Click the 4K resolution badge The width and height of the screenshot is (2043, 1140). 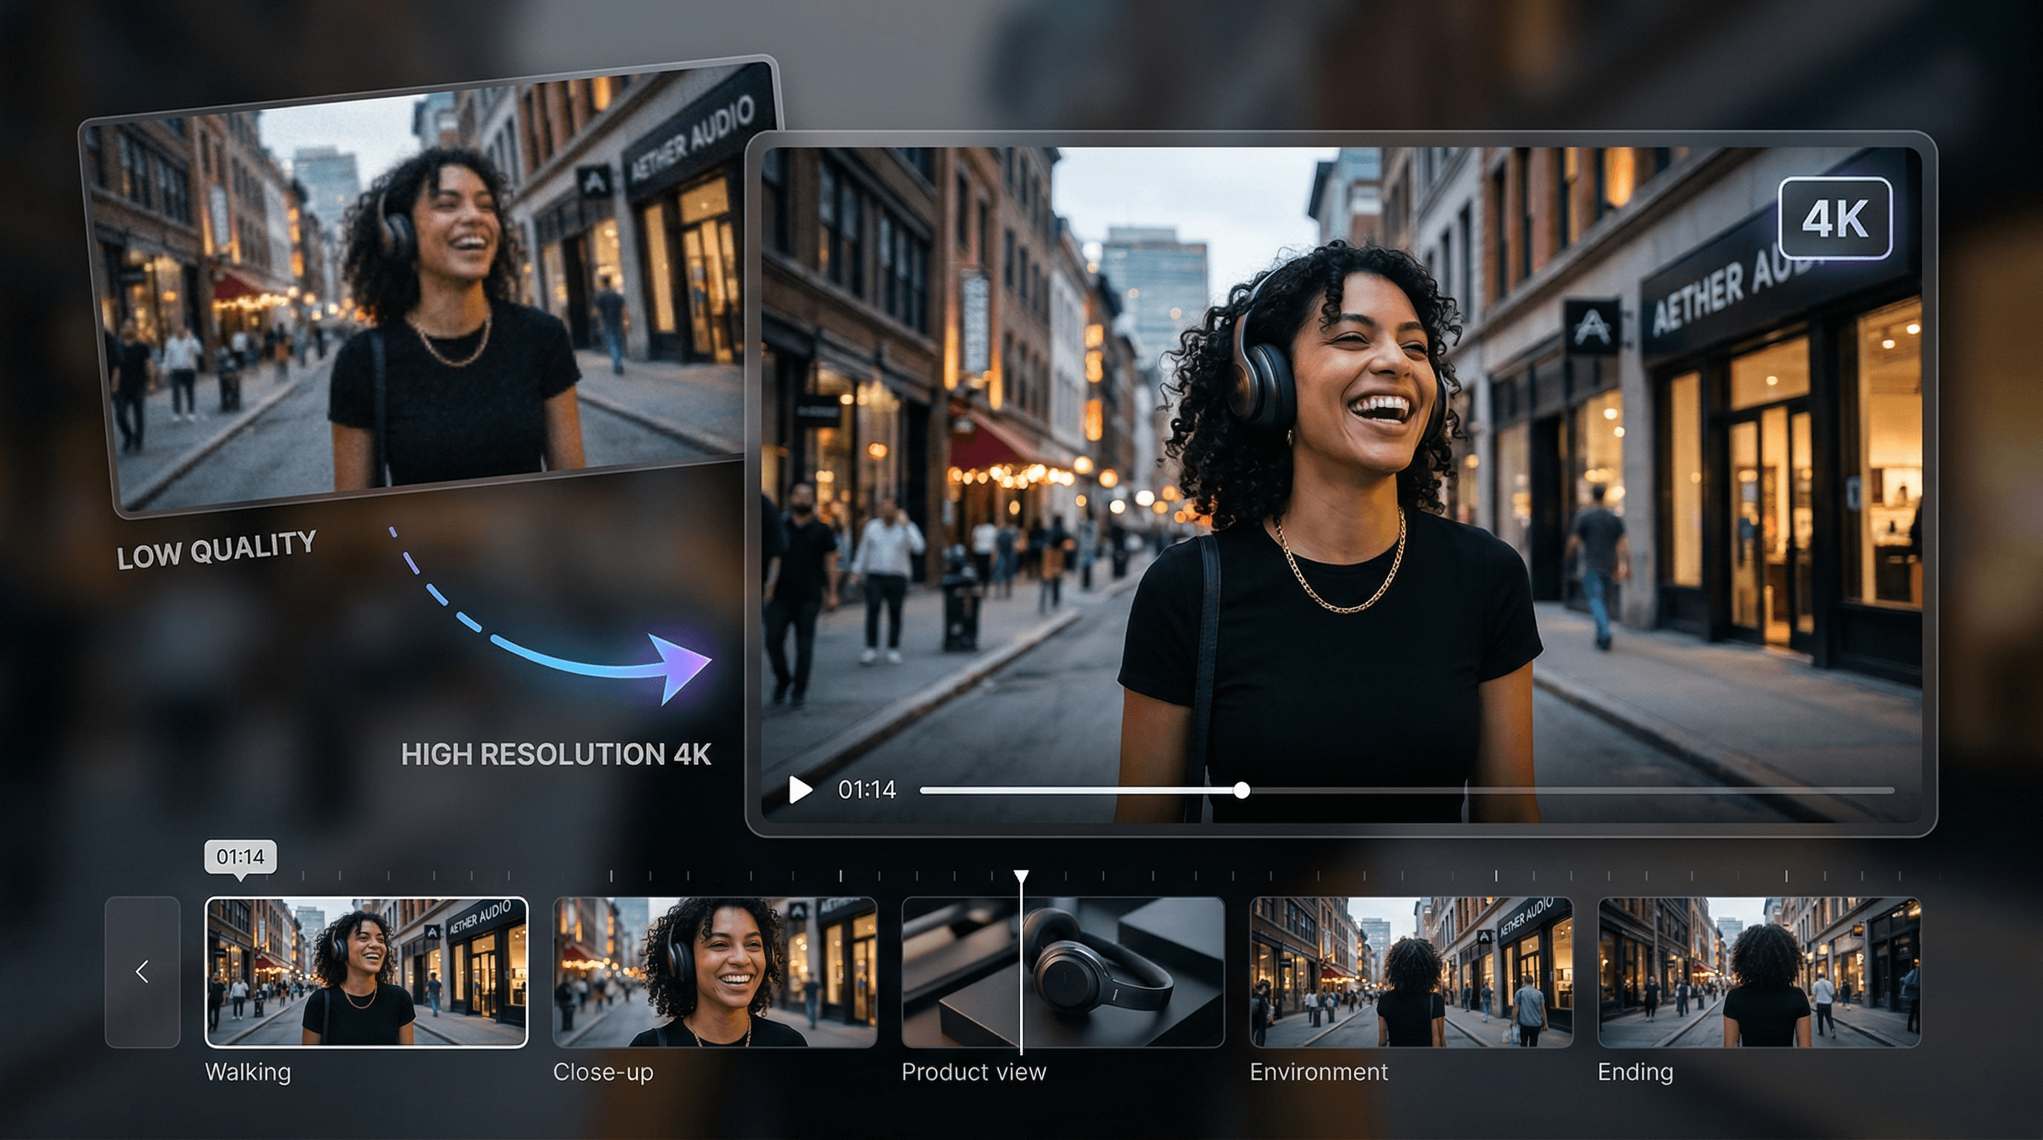point(1834,219)
